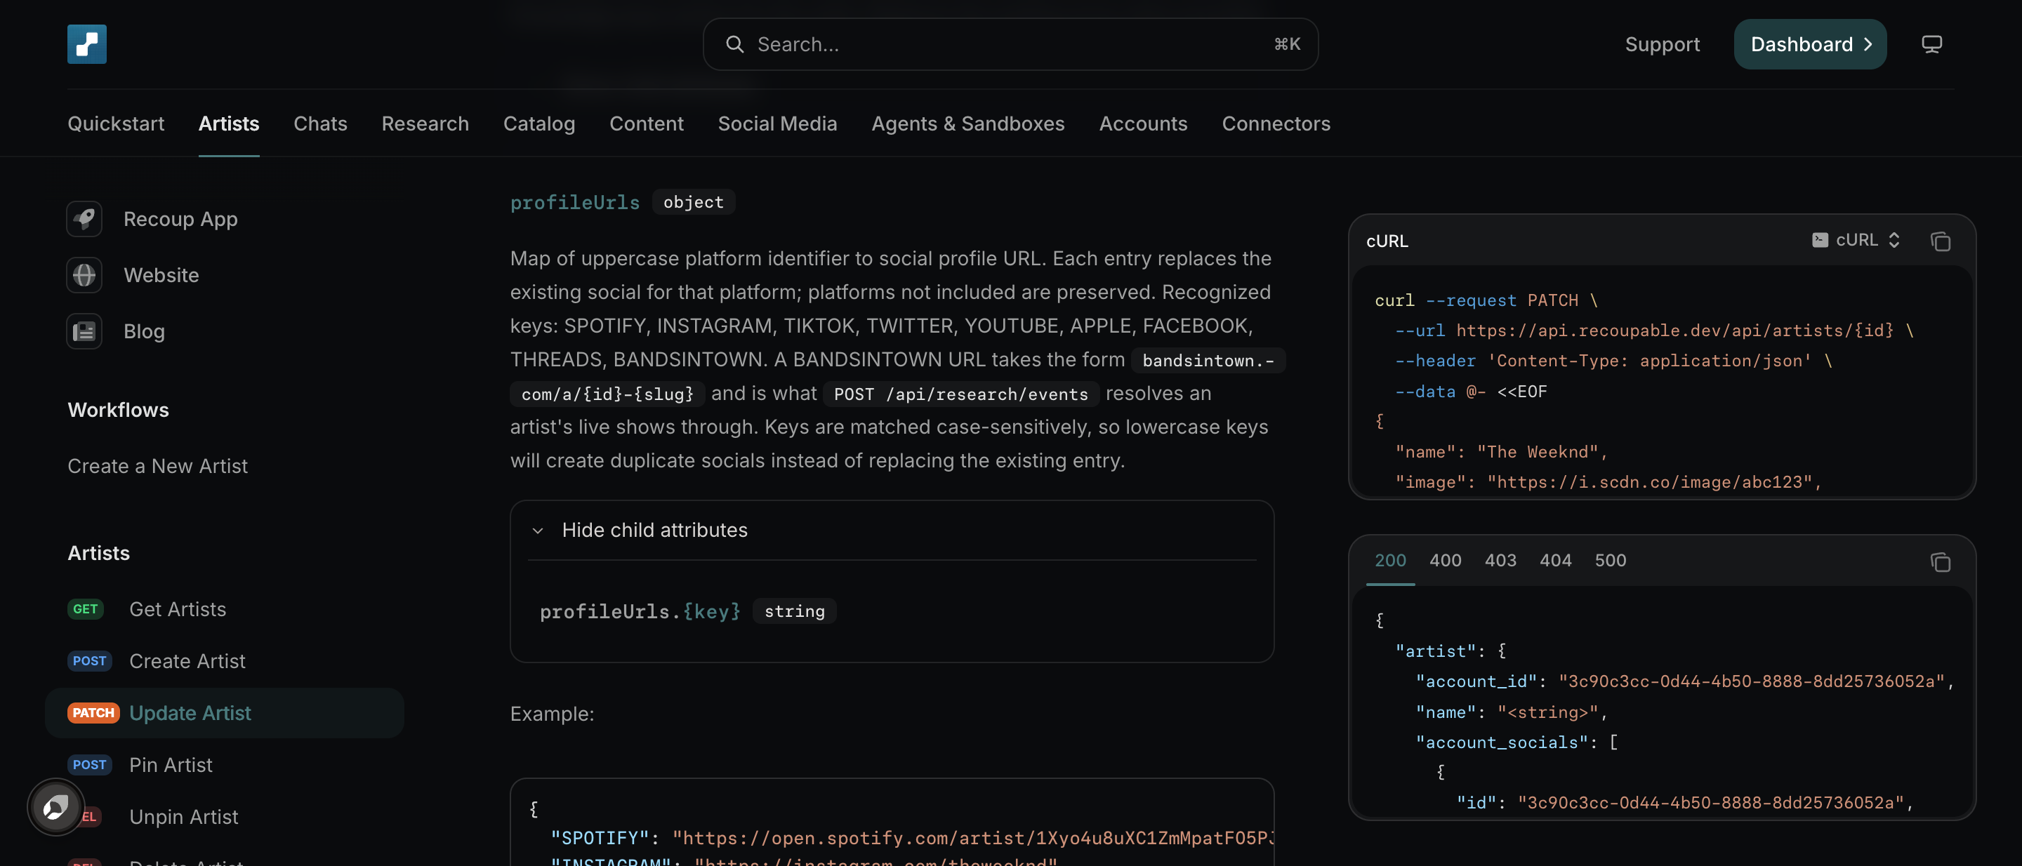2022x866 pixels.
Task: Click the POST badge beside Pin Artist
Action: 89,764
